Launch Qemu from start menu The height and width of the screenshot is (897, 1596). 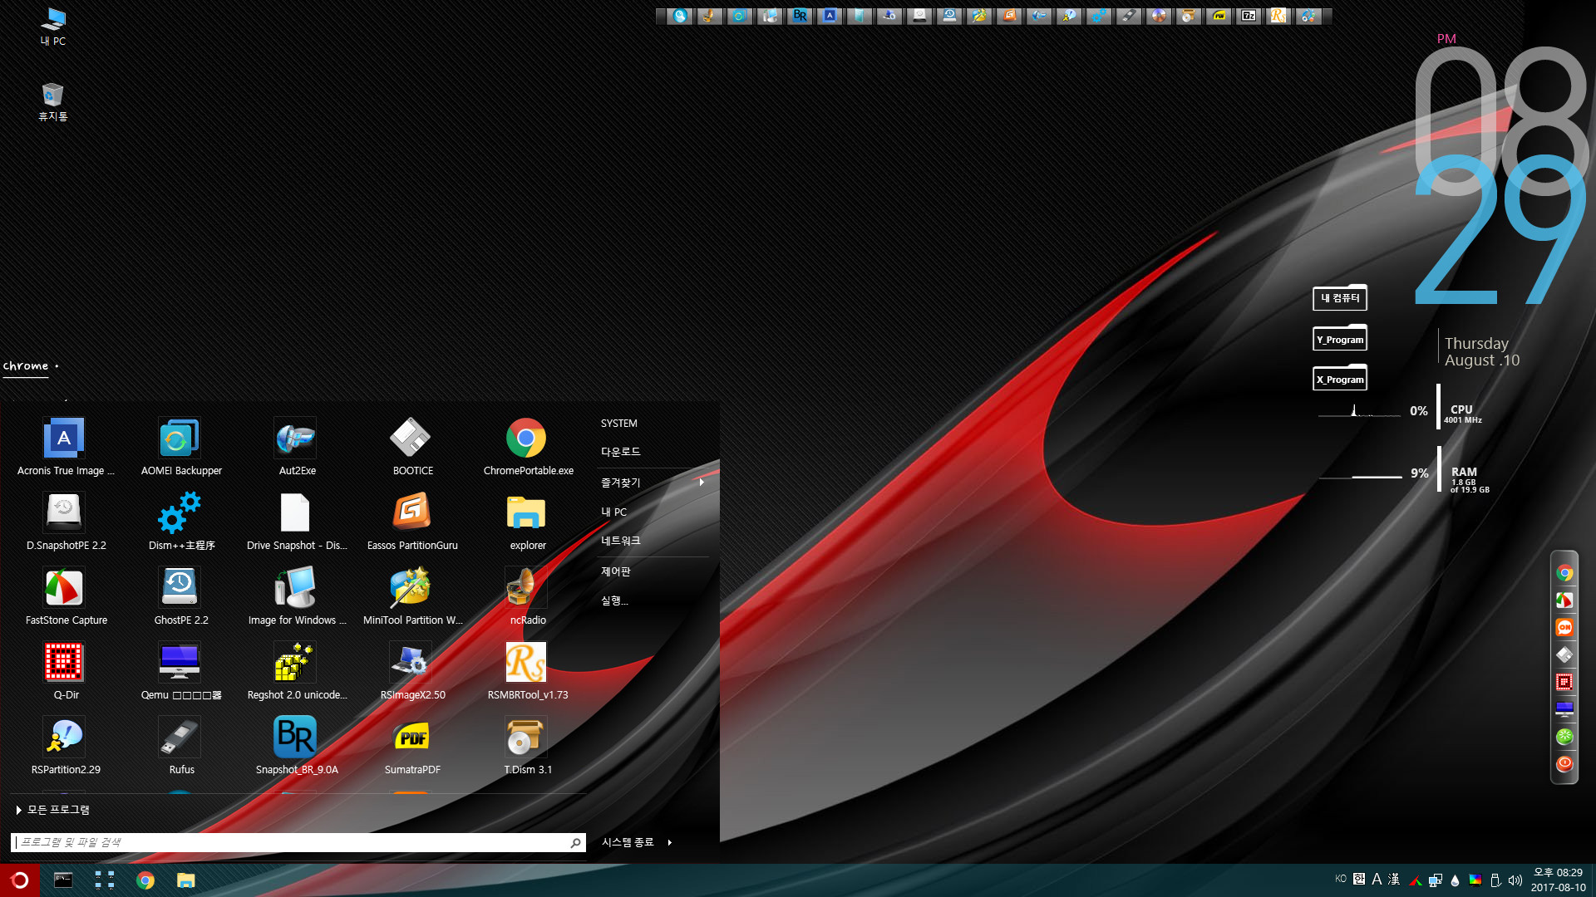point(180,671)
